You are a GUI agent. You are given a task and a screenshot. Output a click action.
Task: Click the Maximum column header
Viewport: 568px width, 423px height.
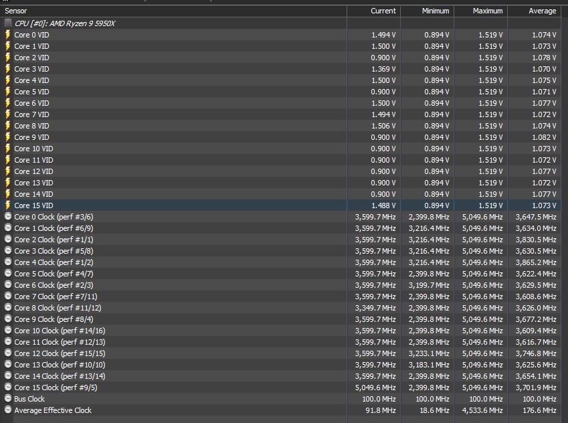point(481,11)
